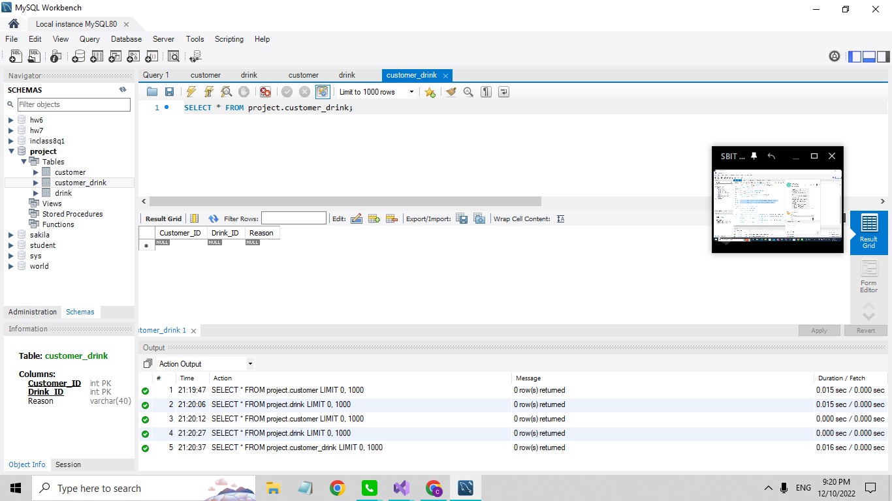Add query to favorites star icon
892x501 pixels.
[430, 92]
